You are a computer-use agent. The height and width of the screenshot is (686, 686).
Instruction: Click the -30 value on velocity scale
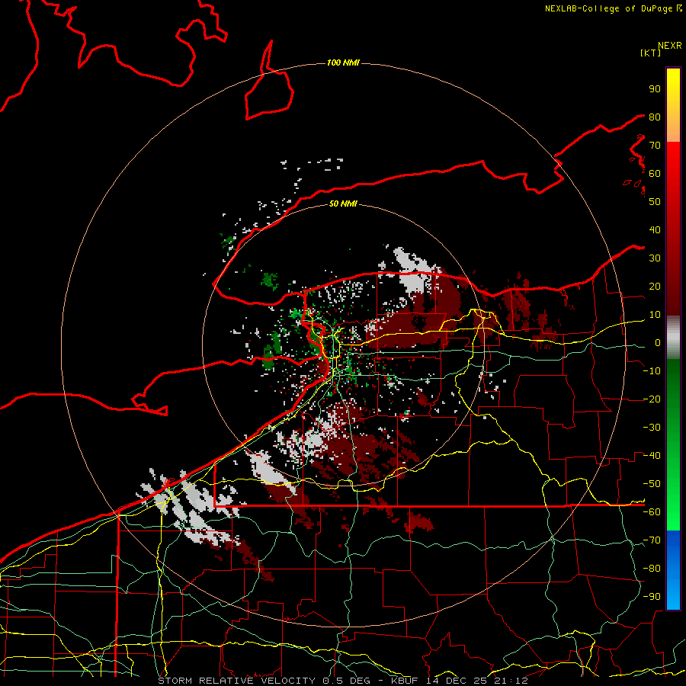pos(652,428)
